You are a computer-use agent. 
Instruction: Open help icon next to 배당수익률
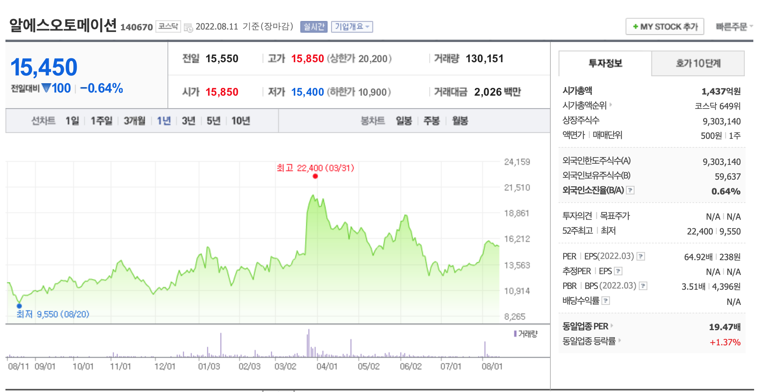pyautogui.click(x=606, y=301)
